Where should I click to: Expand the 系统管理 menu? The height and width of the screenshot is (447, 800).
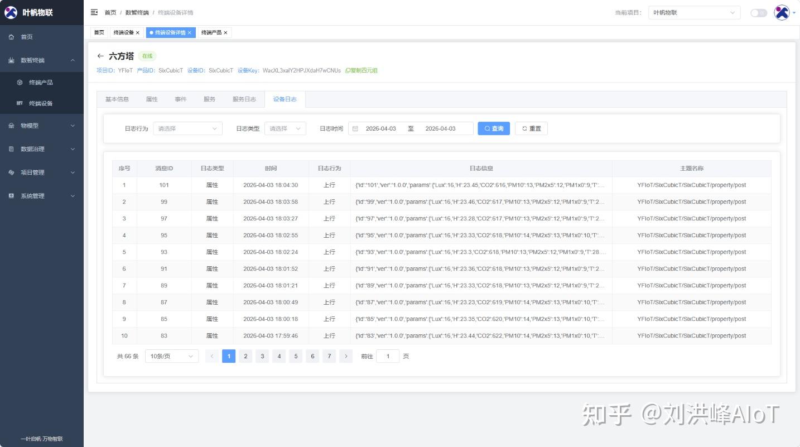point(42,196)
